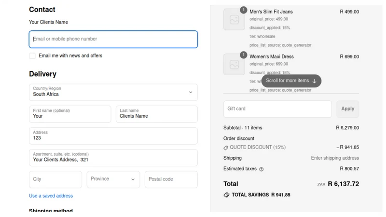The height and width of the screenshot is (217, 386).
Task: Click the Use a saved address link
Action: 51,196
